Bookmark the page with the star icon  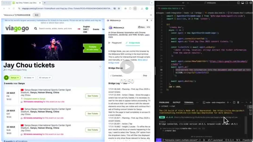pyautogui.click(x=119, y=8)
